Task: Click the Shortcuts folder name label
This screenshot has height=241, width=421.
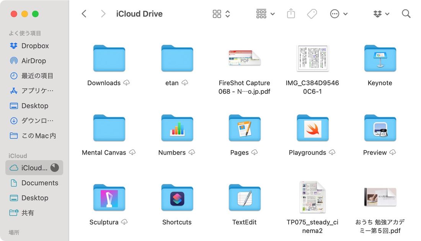Action: tap(177, 222)
